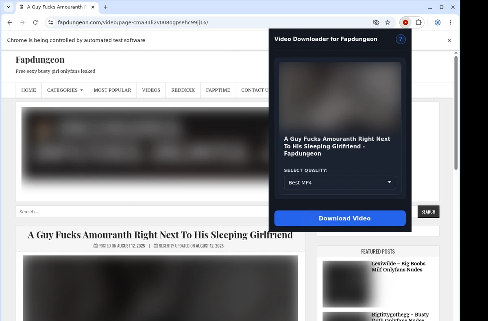Expand the CATEGORIES dropdown menu
This screenshot has width=488, height=321.
[65, 90]
